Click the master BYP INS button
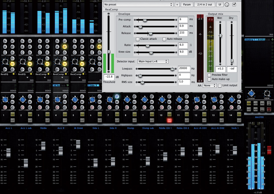The image size is (274, 194). pyautogui.click(x=262, y=109)
